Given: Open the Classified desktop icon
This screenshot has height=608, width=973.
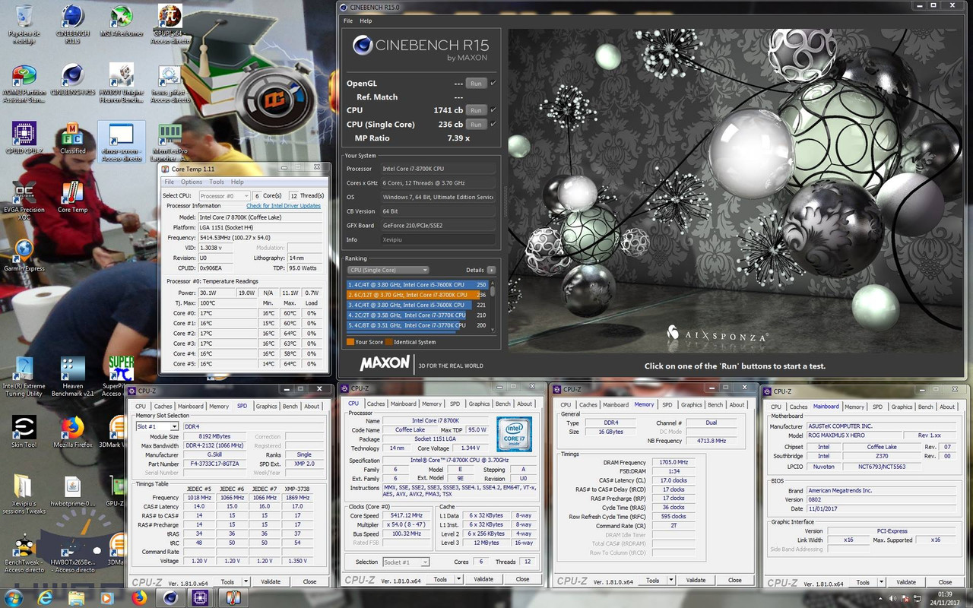Looking at the screenshot, I should pyautogui.click(x=73, y=138).
